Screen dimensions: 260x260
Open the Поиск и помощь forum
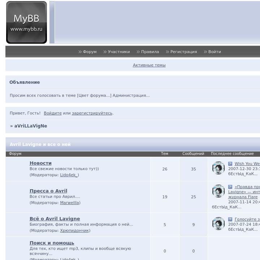(52, 243)
